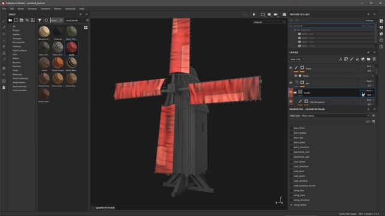This screenshot has height=216, width=385.
Task: Open the Edit menu
Action: pyautogui.click(x=12, y=8)
